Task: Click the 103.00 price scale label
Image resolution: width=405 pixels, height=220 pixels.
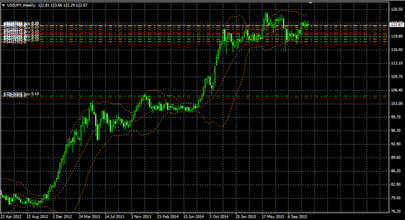Action: 397,104
